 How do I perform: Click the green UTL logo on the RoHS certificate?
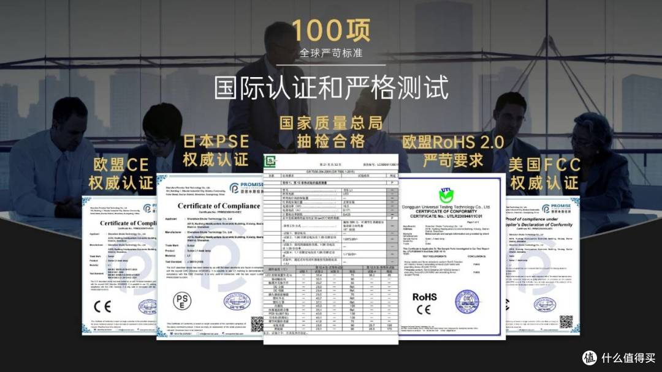[x=446, y=195]
